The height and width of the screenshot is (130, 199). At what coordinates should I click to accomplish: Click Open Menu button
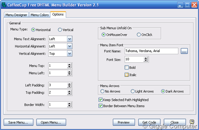click(x=51, y=122)
